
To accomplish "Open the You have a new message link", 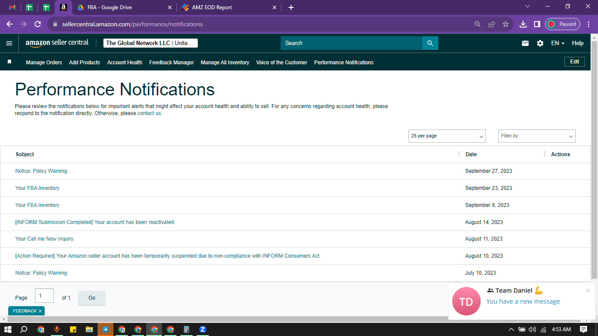I will [x=523, y=301].
